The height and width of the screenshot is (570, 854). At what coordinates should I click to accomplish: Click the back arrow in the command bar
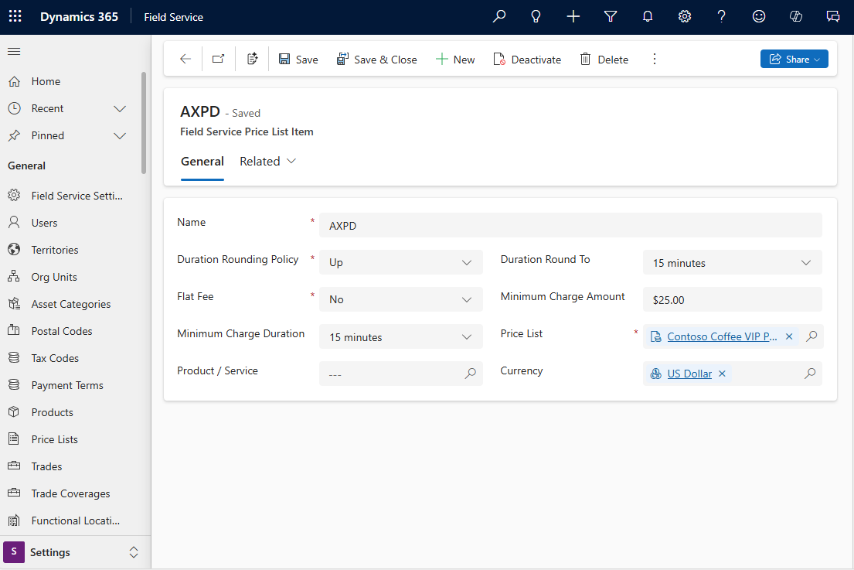click(x=185, y=59)
